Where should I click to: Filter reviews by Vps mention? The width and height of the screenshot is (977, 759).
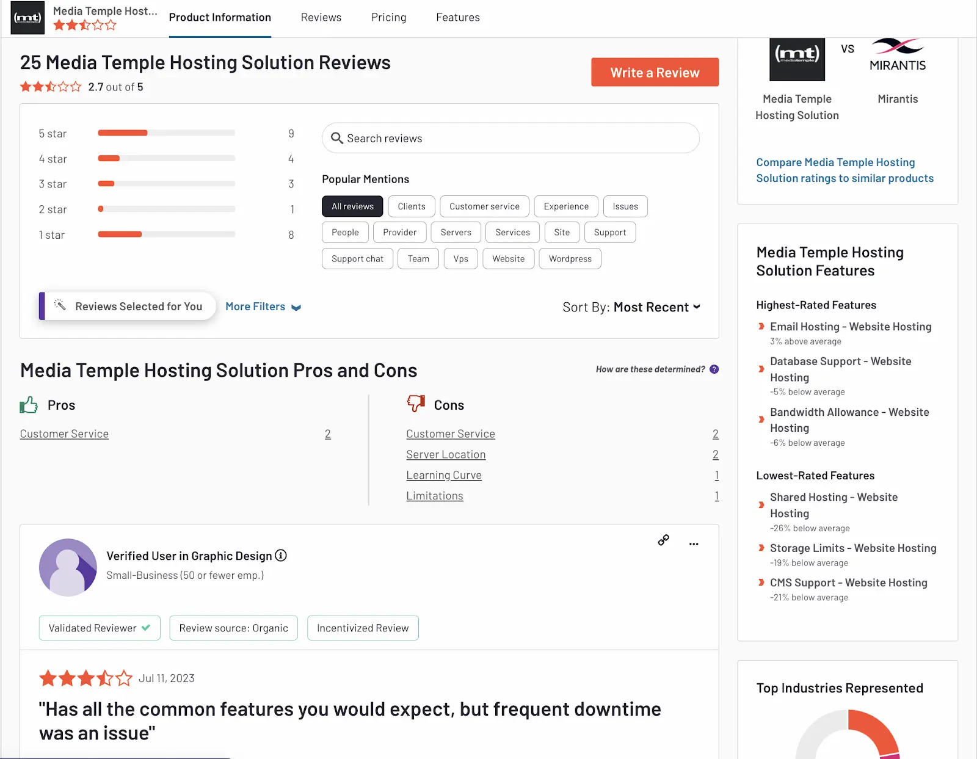[x=460, y=258]
